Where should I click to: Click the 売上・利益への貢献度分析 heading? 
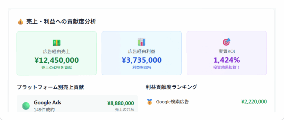(61, 22)
